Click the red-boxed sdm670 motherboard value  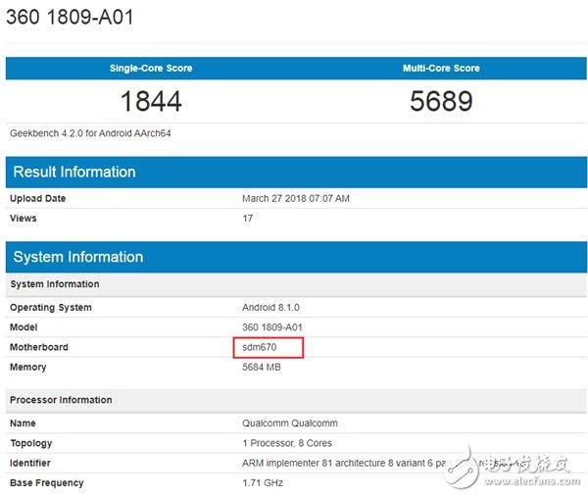point(262,347)
